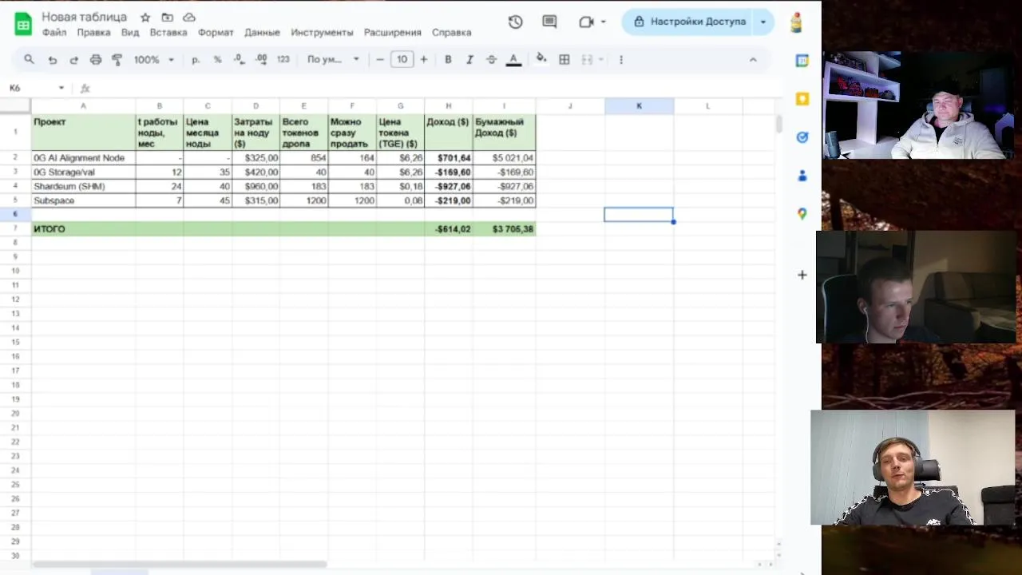The width and height of the screenshot is (1022, 575).
Task: Open the Формат menu
Action: coord(216,33)
